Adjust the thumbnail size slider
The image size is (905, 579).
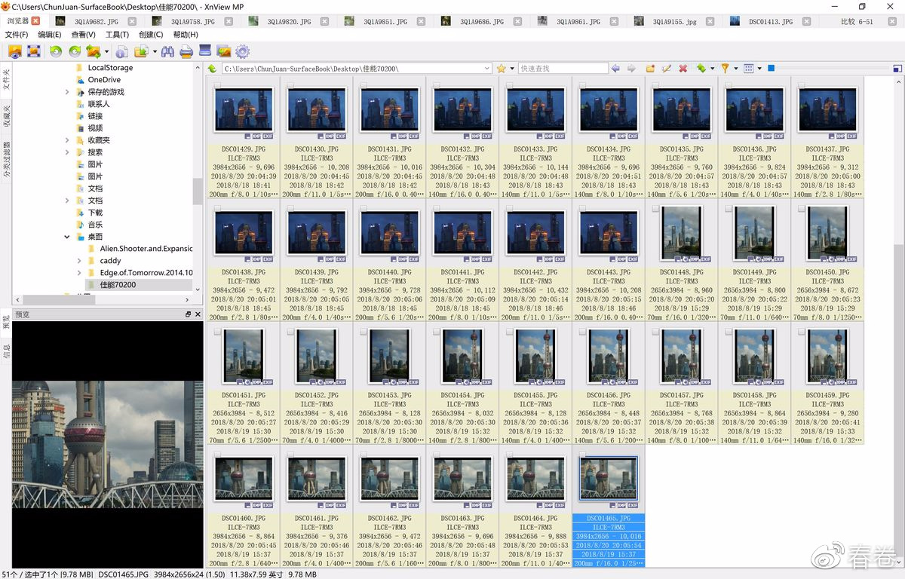(771, 69)
